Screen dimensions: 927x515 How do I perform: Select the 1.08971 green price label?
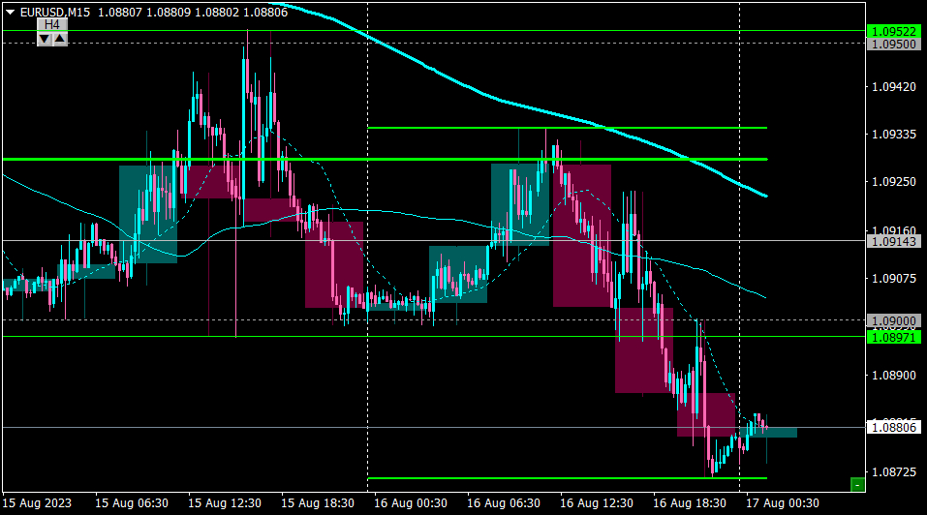click(894, 337)
